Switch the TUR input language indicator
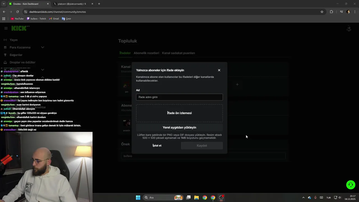 tap(328, 198)
